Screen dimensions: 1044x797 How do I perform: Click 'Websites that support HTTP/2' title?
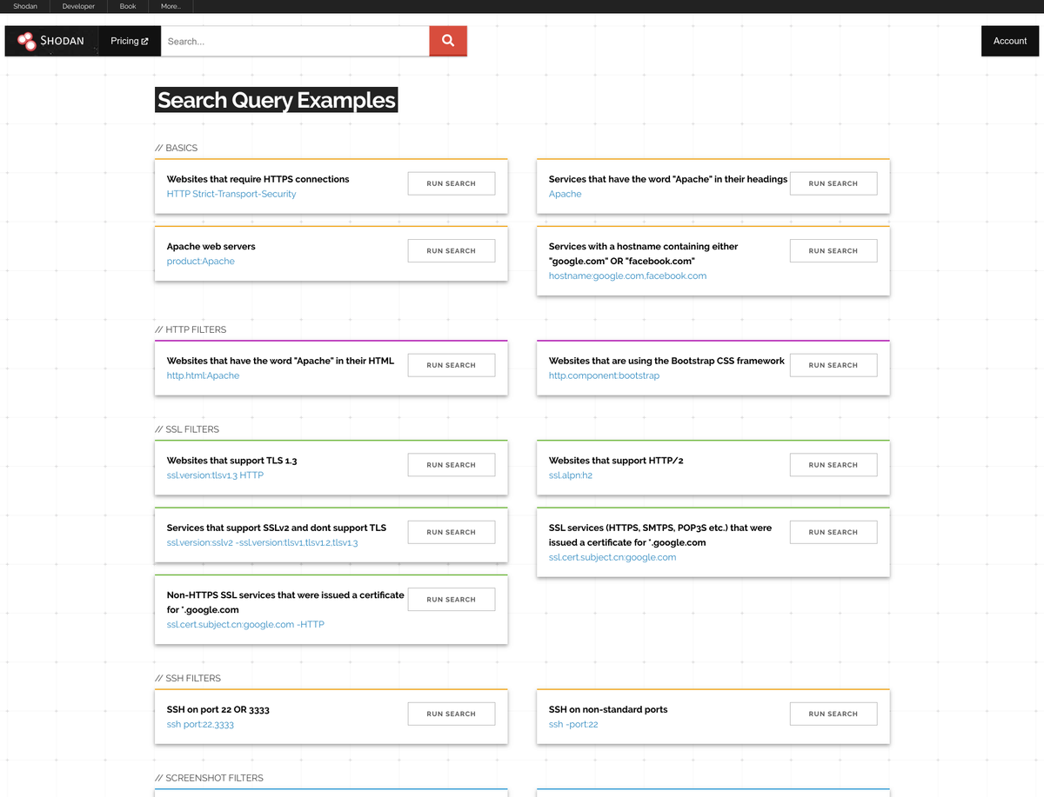point(616,461)
